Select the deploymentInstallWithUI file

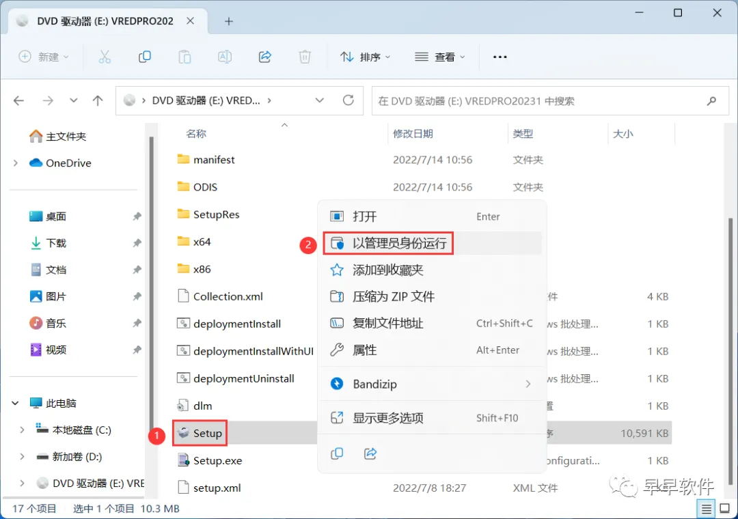245,351
